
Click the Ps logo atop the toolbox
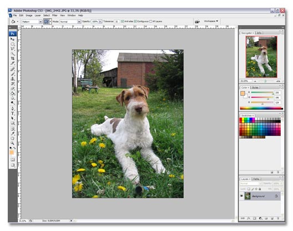13,34
